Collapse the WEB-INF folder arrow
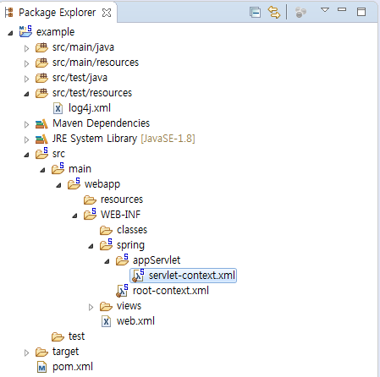This screenshot has height=377, width=380. click(x=74, y=216)
